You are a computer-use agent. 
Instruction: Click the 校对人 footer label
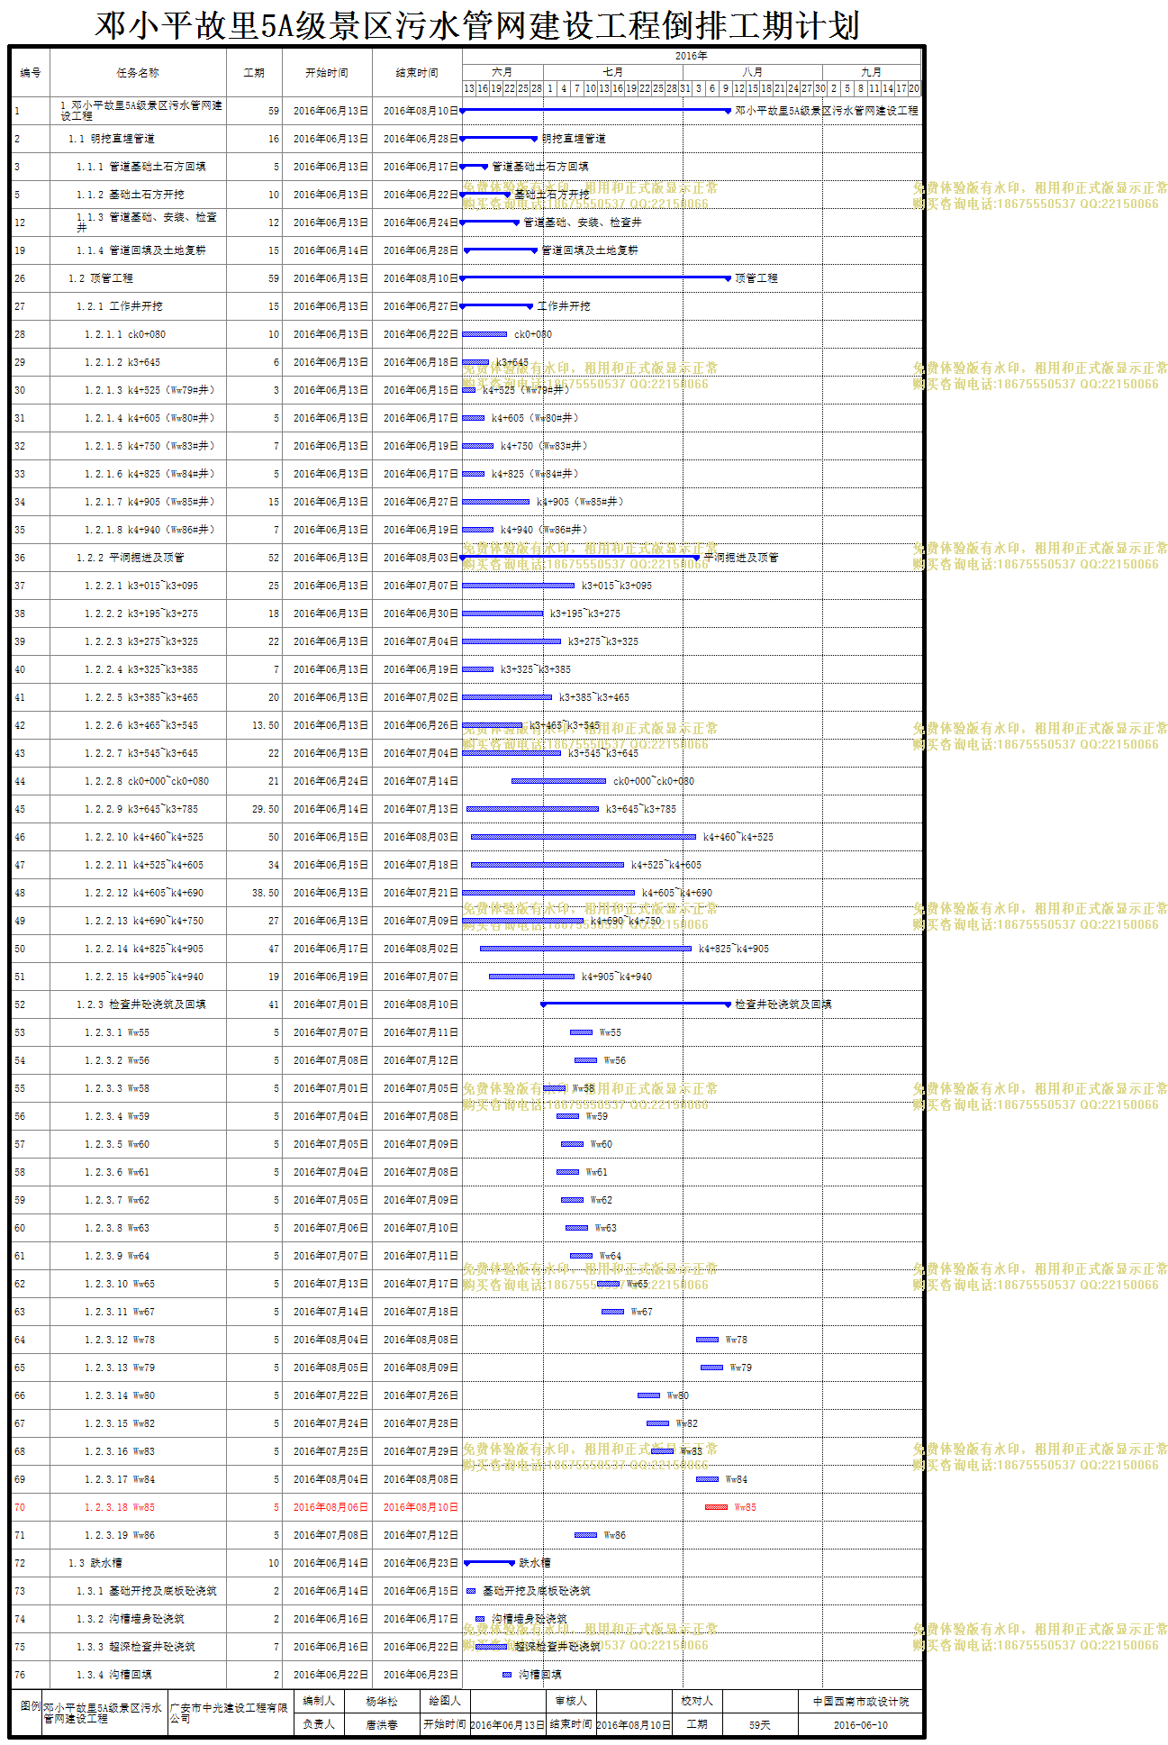(697, 1701)
